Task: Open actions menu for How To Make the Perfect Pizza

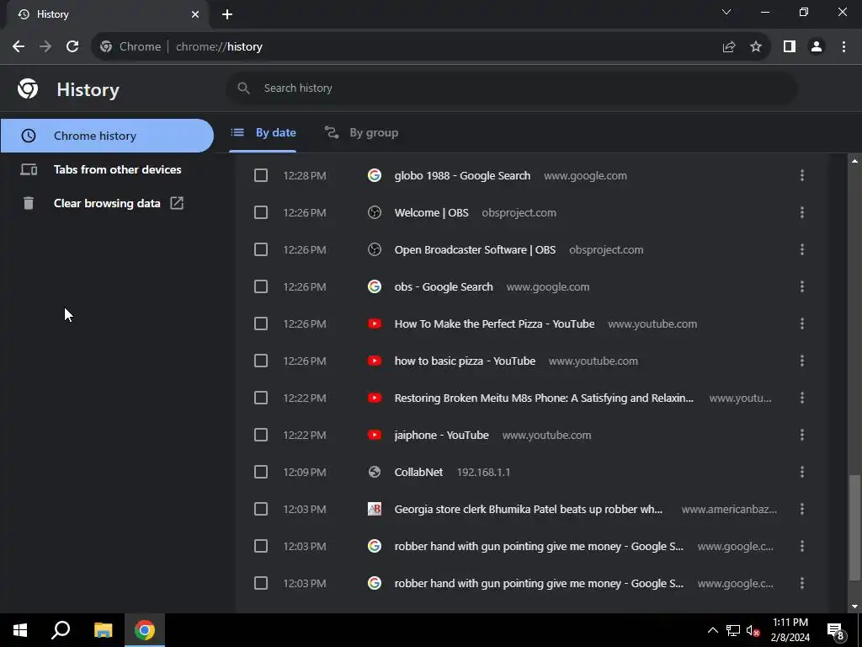Action: point(802,323)
